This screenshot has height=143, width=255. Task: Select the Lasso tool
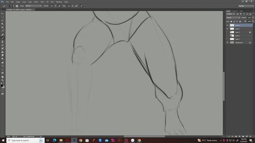pyautogui.click(x=2, y=21)
